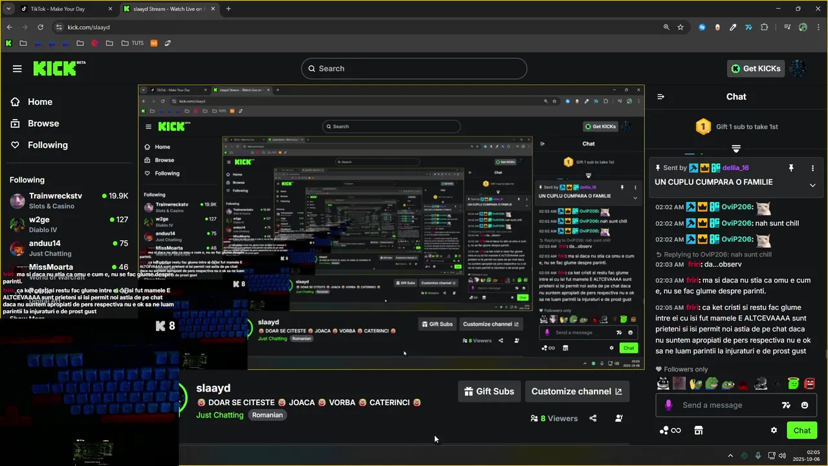
Task: Click into the Kick search field
Action: 414,69
